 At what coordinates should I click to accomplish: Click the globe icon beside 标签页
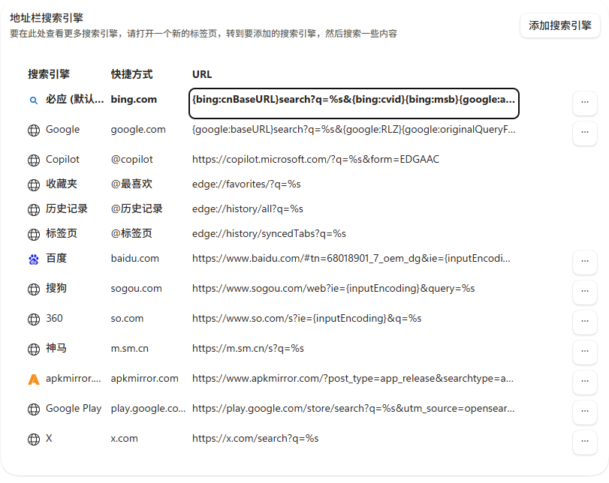[x=34, y=235]
